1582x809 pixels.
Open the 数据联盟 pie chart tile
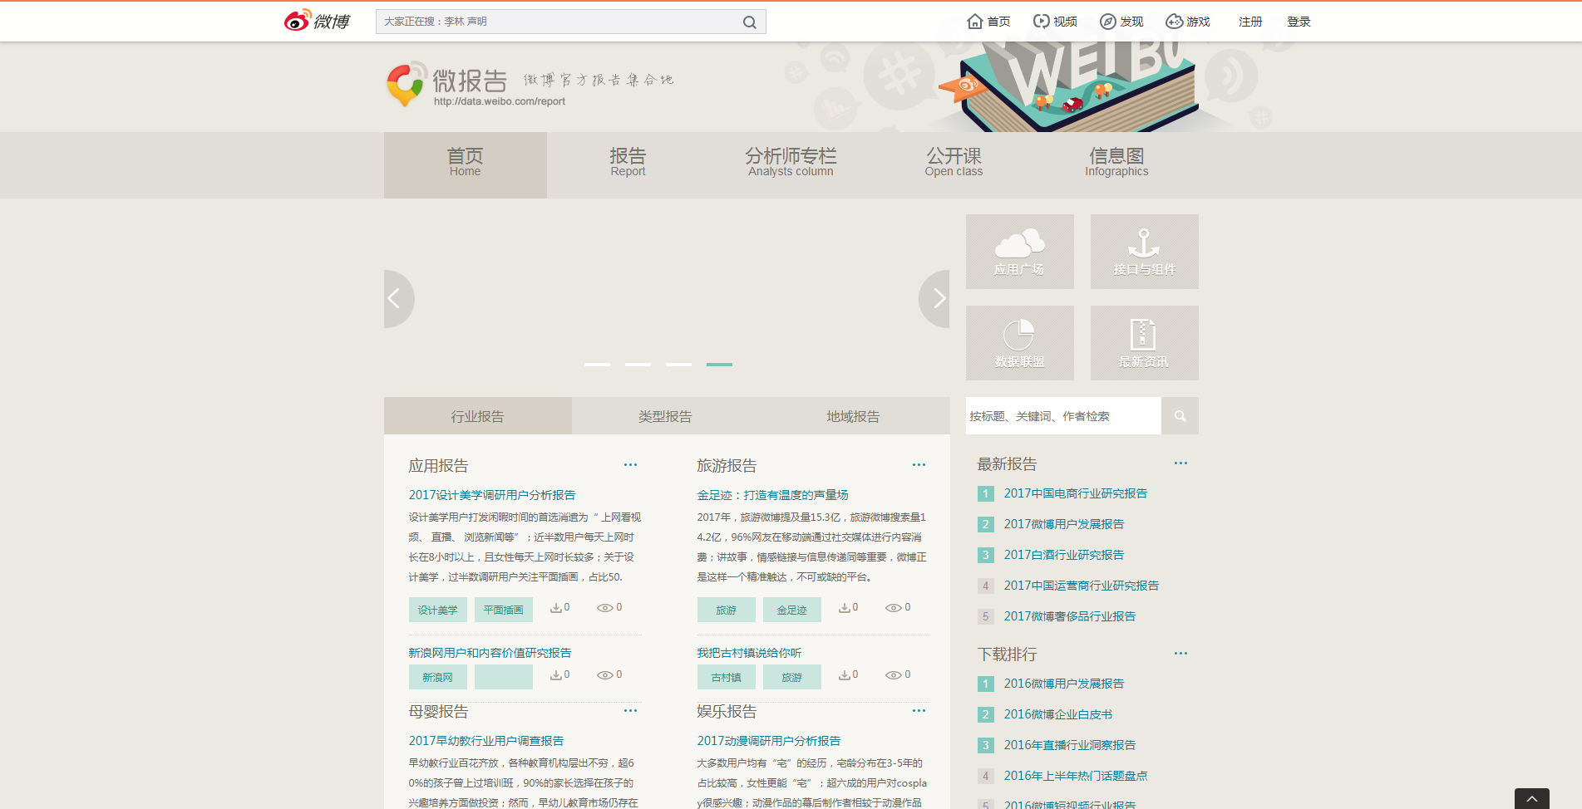[x=1020, y=343]
